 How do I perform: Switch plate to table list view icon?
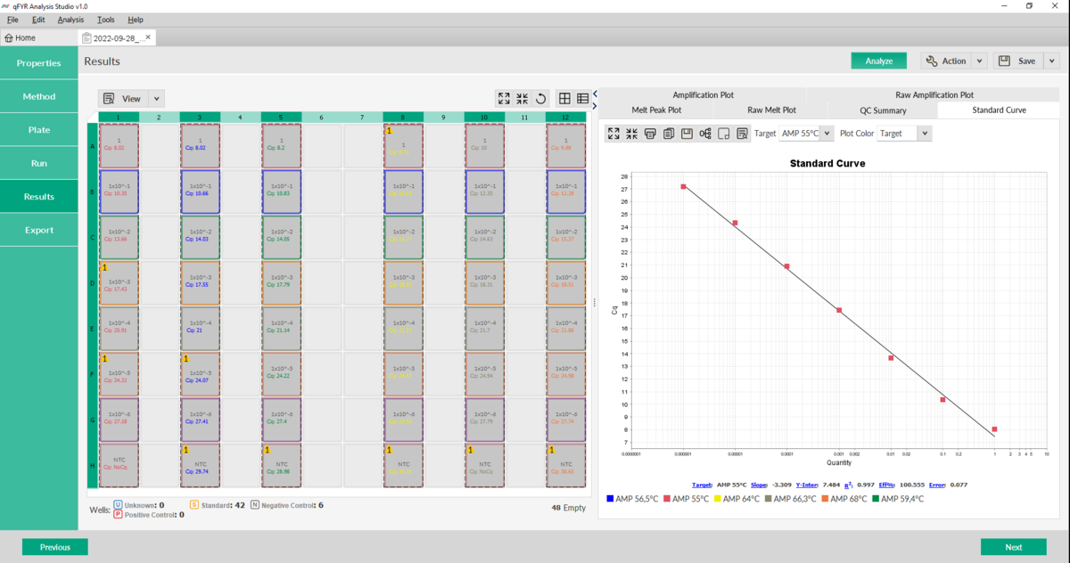pos(582,99)
